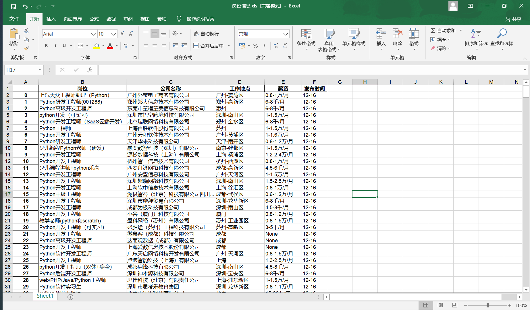Open Format as Table (套用表格格式)
Viewport: 530px width, 310px height.
pyautogui.click(x=329, y=40)
